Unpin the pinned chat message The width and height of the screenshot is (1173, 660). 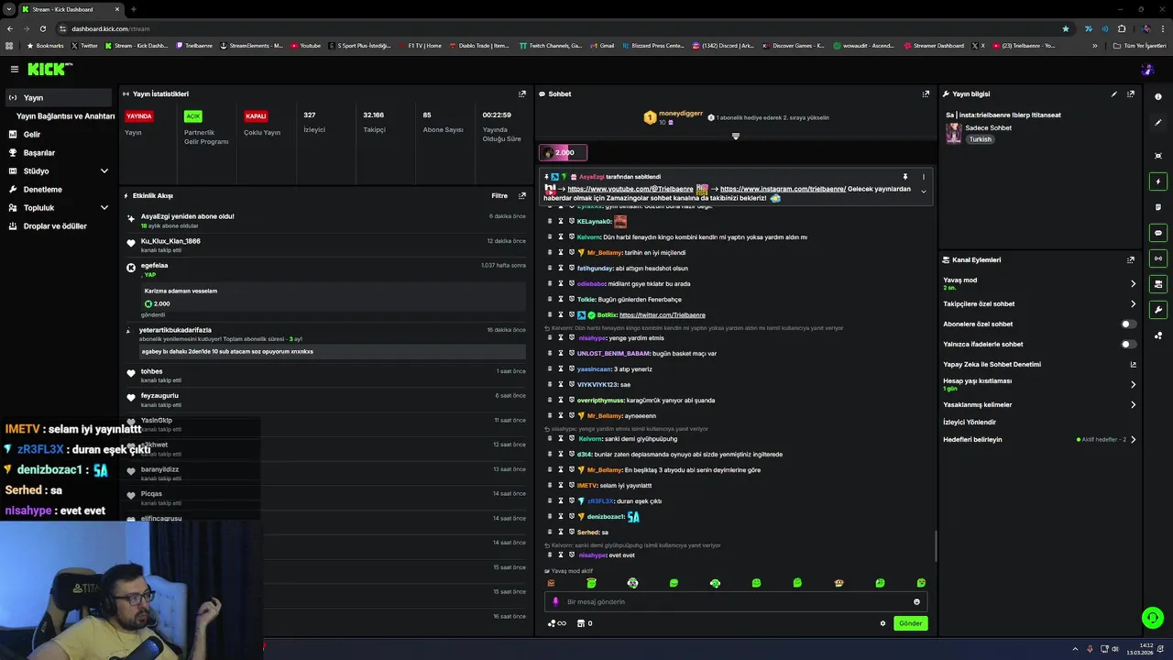(x=904, y=177)
